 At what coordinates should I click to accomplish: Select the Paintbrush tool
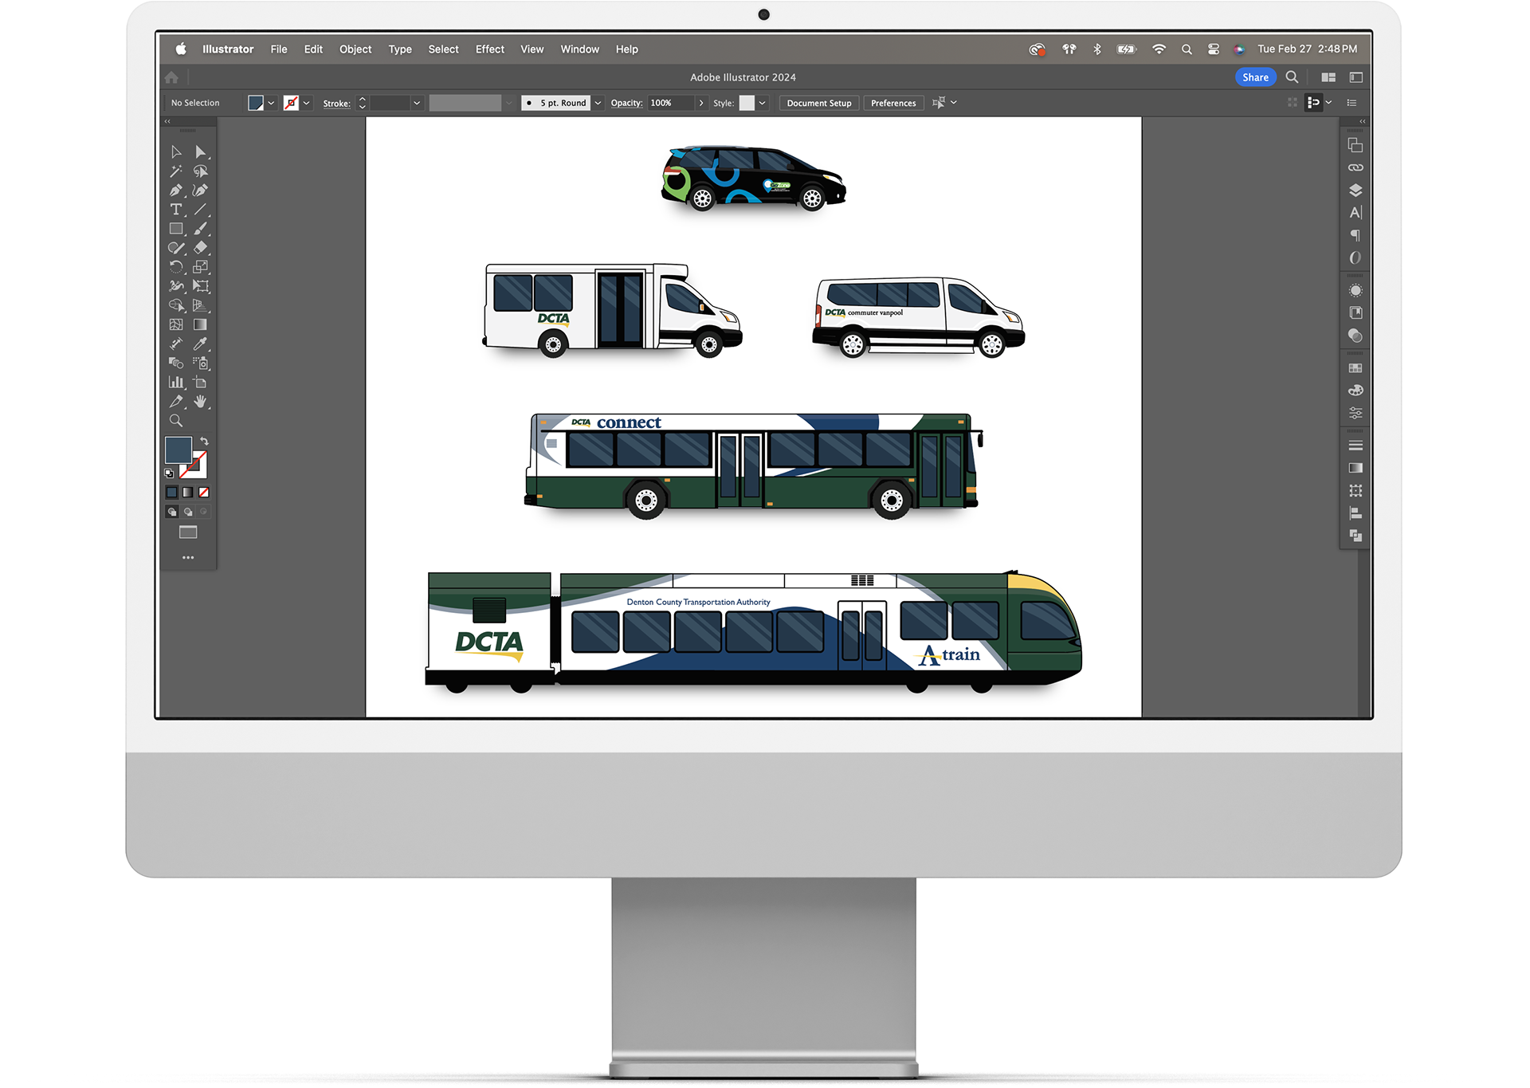(200, 229)
